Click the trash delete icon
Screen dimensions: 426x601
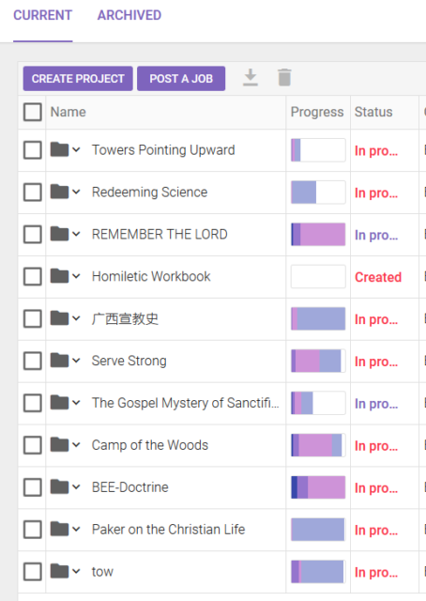(284, 77)
